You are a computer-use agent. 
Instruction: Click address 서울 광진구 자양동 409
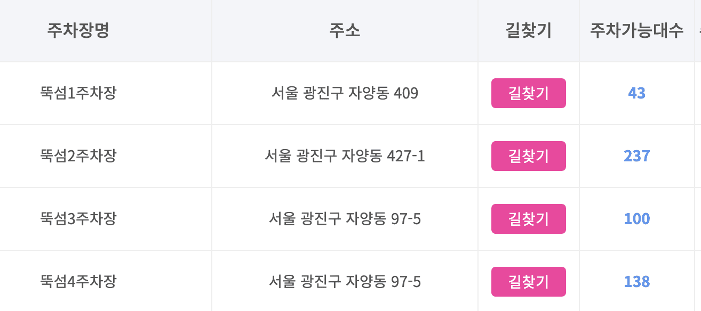tap(345, 93)
